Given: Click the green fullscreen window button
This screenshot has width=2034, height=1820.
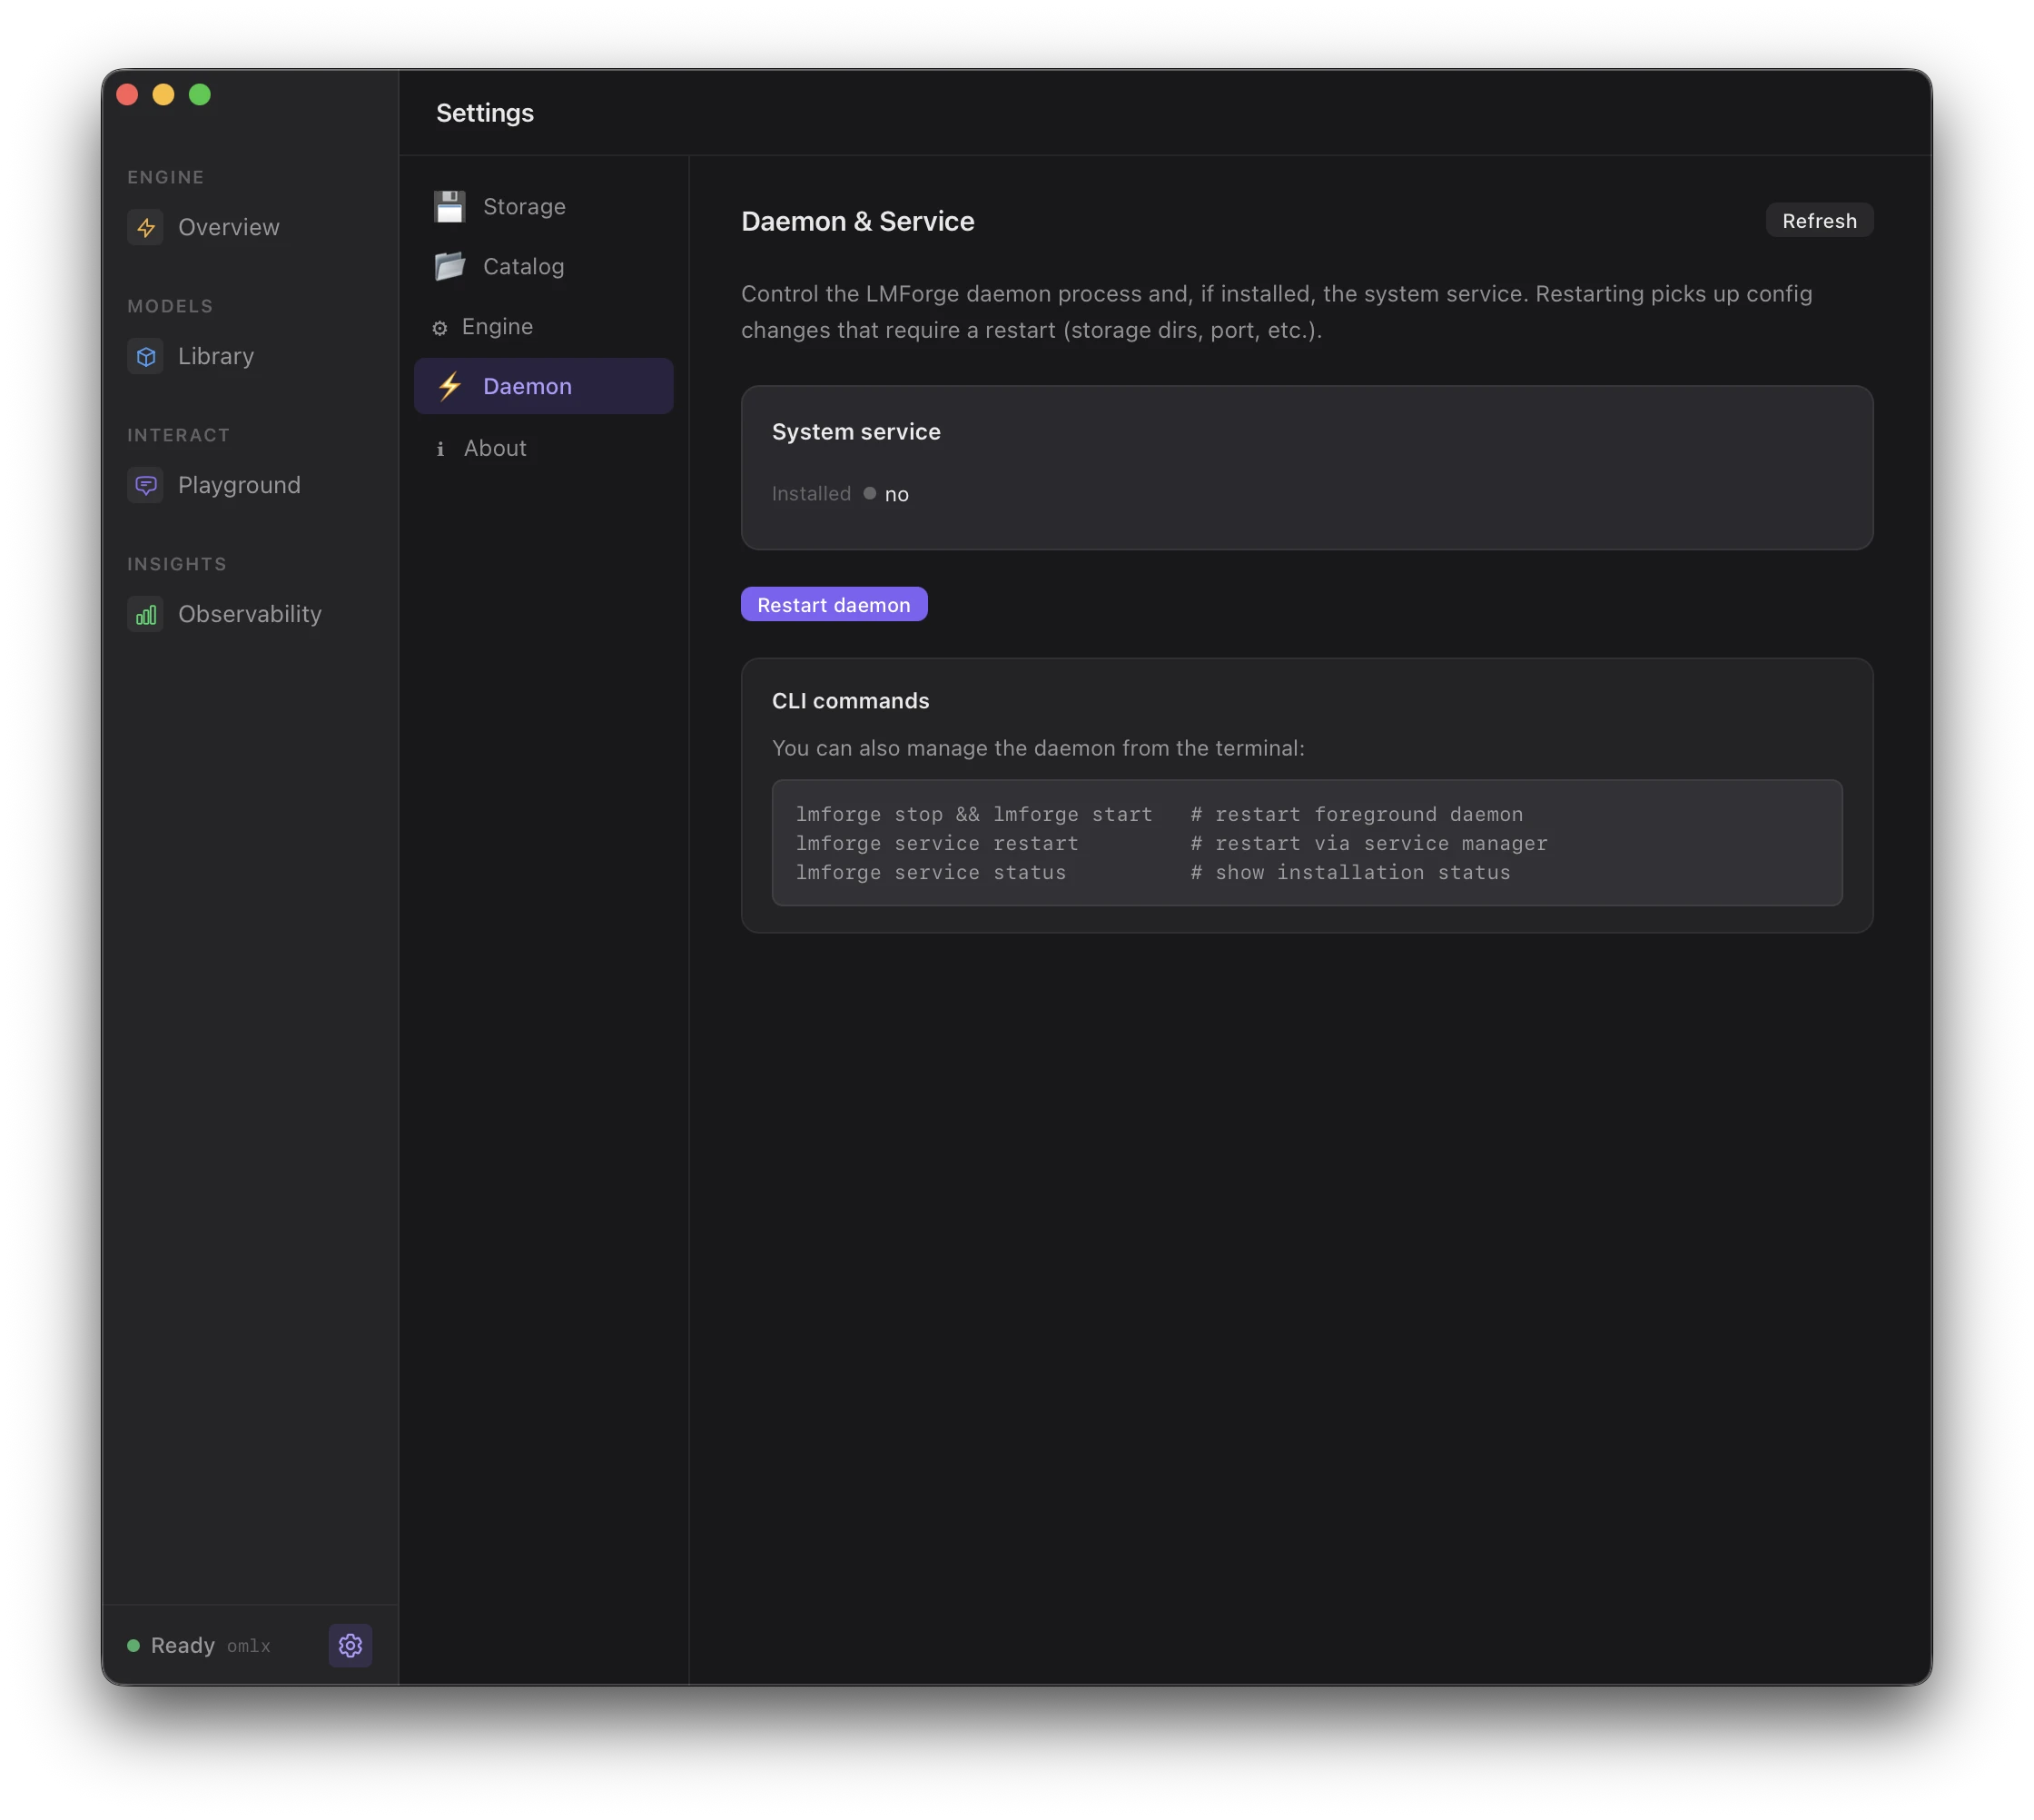Looking at the screenshot, I should [200, 94].
